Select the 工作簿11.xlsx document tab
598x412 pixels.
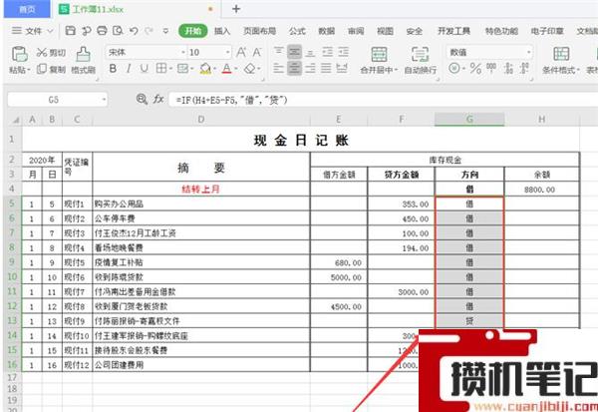coord(136,9)
